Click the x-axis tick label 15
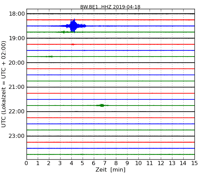 pyautogui.click(x=194, y=163)
